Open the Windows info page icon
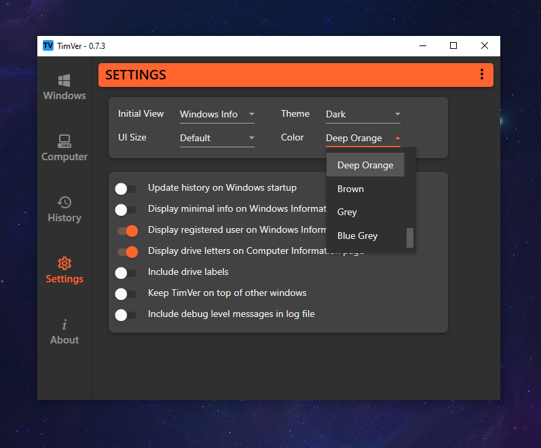The image size is (541, 448). click(x=64, y=80)
